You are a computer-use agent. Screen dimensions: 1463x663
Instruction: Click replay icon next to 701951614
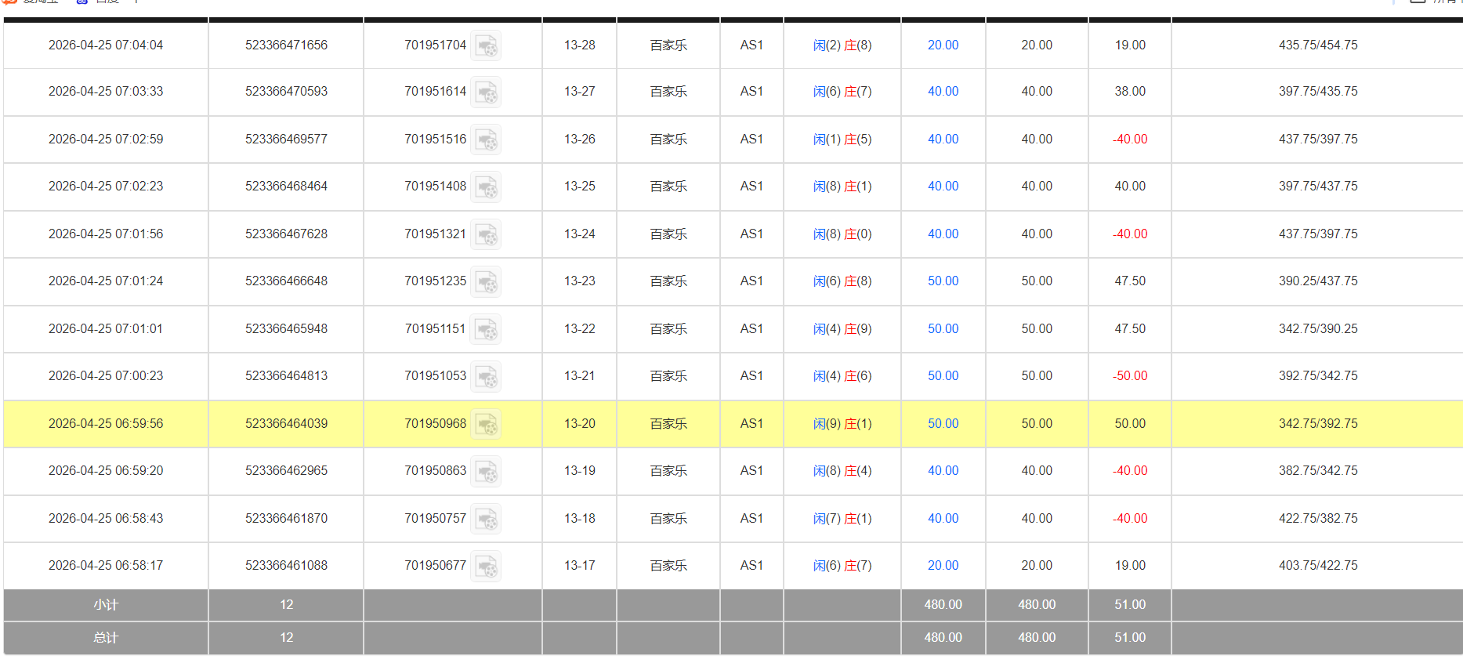[x=486, y=92]
